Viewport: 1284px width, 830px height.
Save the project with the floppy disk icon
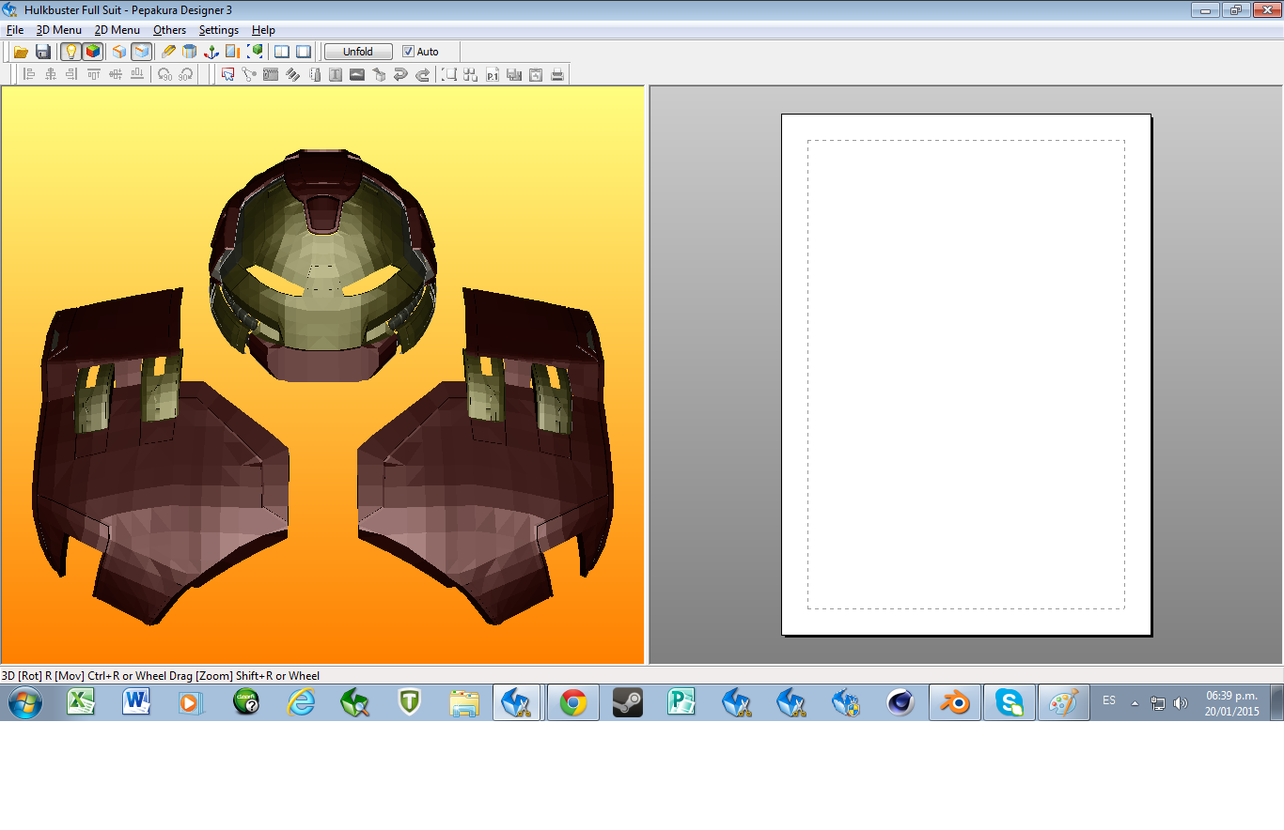pos(42,52)
